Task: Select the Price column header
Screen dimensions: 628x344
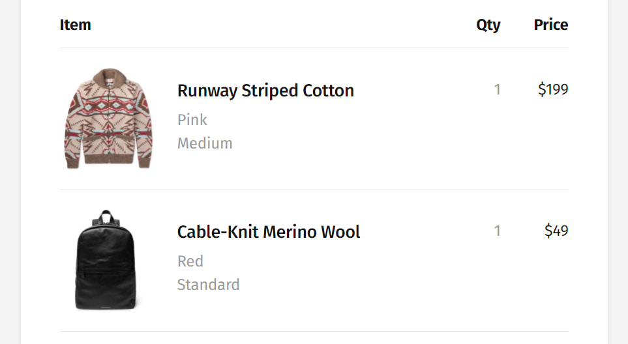Action: point(550,25)
